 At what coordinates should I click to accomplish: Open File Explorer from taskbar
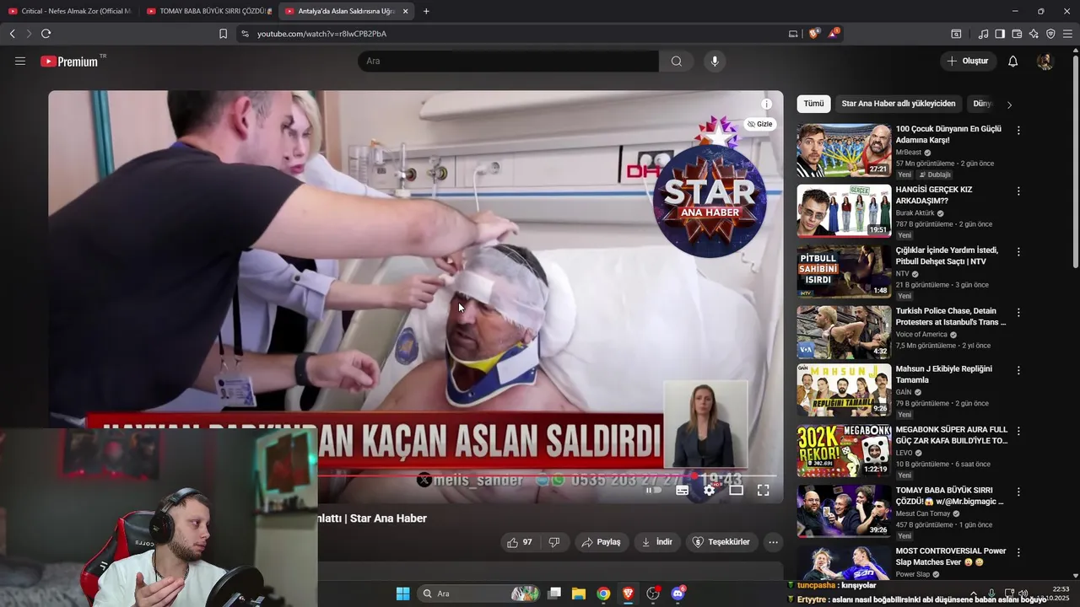coord(579,594)
